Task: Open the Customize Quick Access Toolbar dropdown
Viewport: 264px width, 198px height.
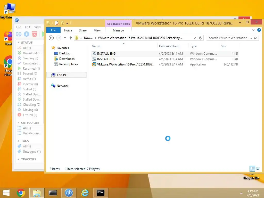Action: coord(67,23)
